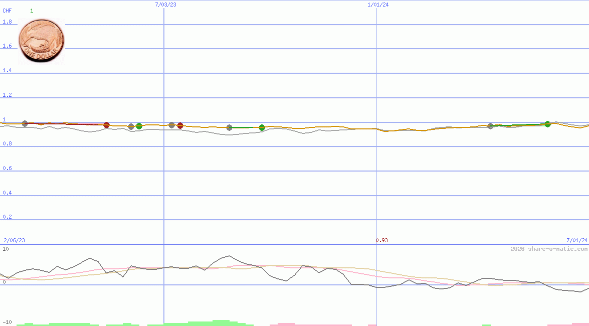The image size is (589, 326).
Task: Click the gray marker right of 1/01/24
Action: click(490, 126)
